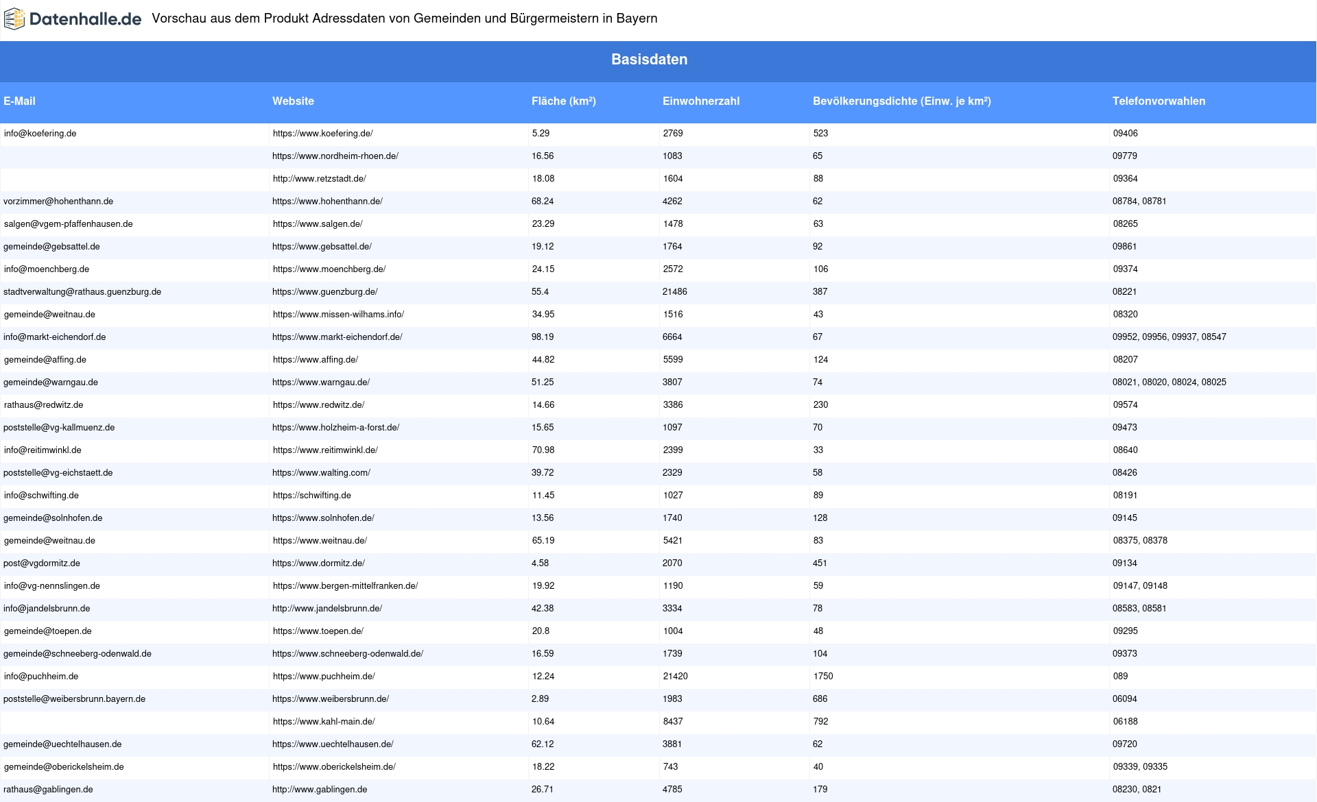Click email info@puchheim.de

pos(40,677)
